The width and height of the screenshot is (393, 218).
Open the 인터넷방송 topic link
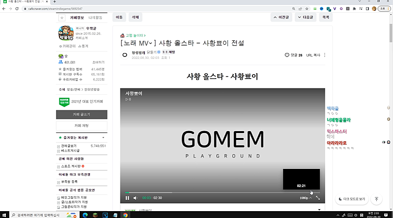point(92,89)
